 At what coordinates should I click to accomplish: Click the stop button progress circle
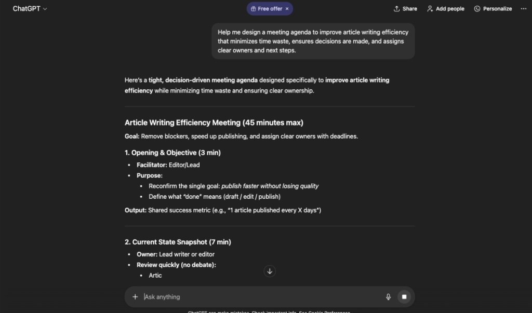coord(404,296)
